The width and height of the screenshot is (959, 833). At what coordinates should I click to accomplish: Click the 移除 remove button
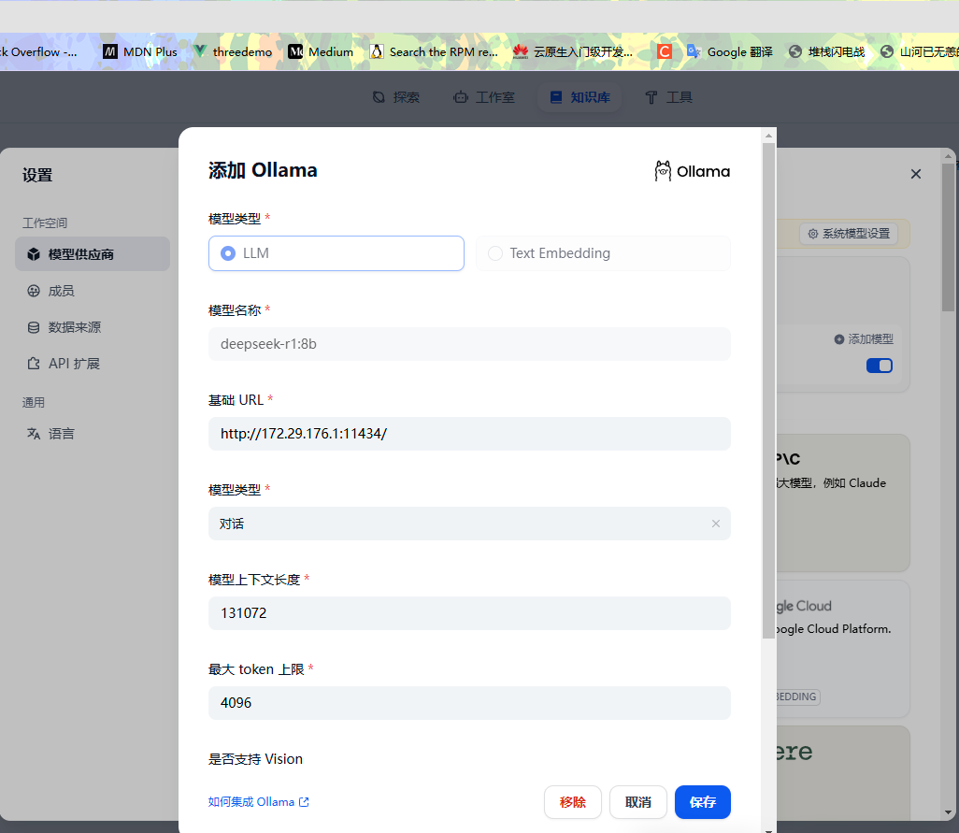click(x=572, y=802)
